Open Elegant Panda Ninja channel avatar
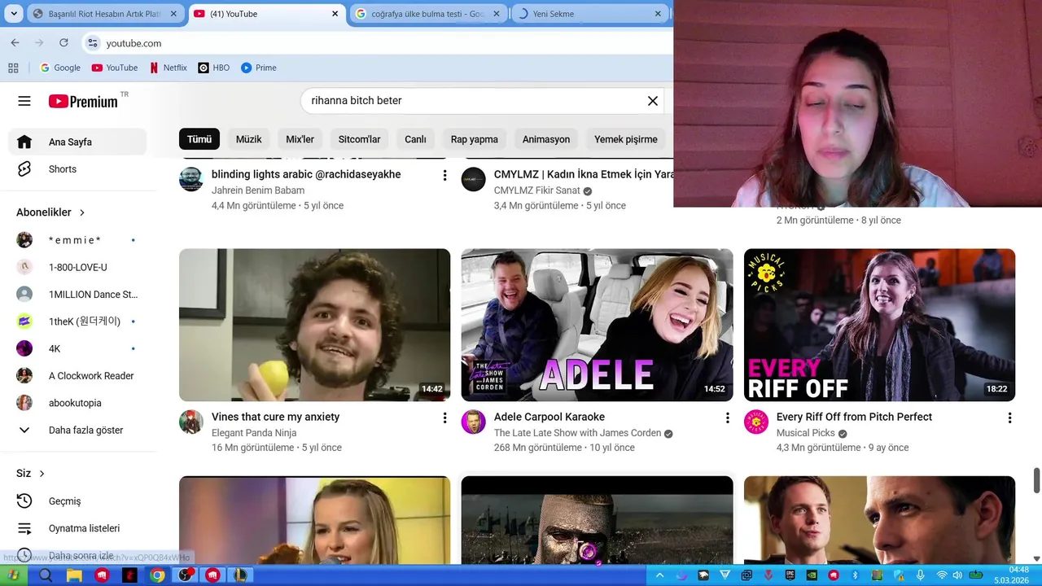1042x586 pixels. [191, 422]
